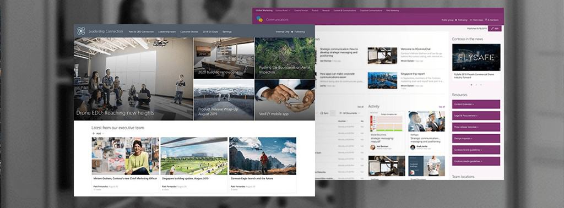Open Global Marketing hub nav item
This screenshot has height=208, width=564.
pos(264,10)
